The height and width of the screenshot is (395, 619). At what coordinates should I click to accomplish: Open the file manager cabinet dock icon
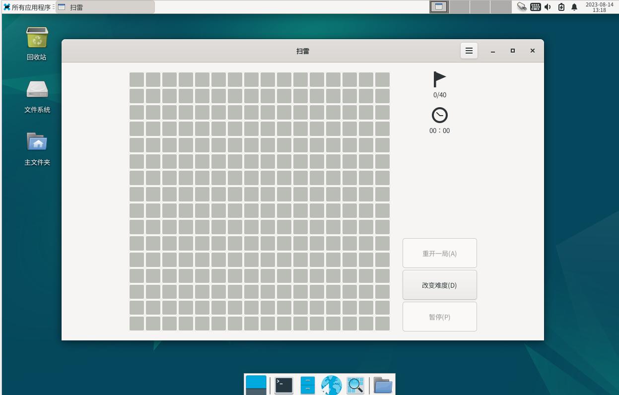point(308,385)
